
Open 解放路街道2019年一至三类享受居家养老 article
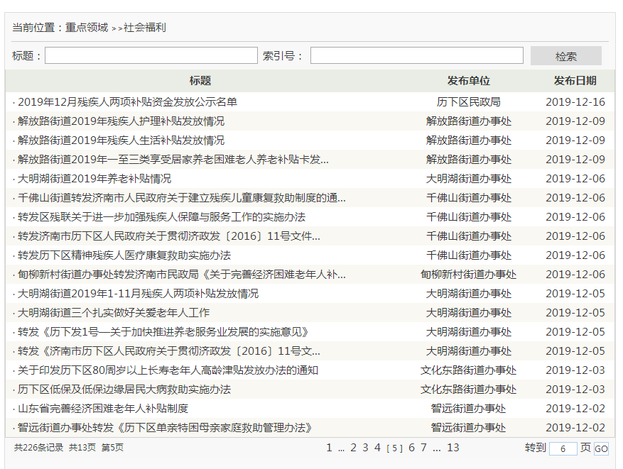(173, 160)
